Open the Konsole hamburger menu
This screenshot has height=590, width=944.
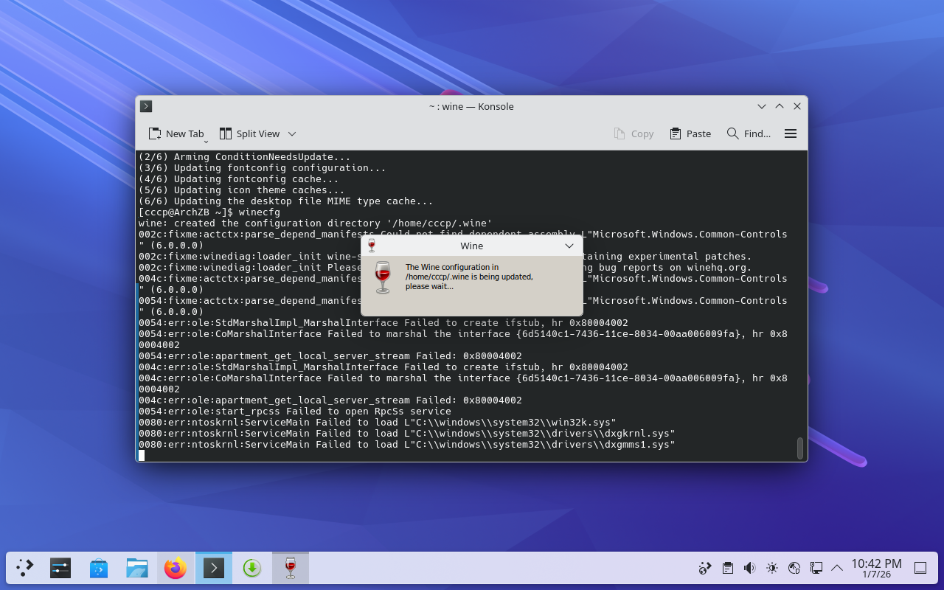pyautogui.click(x=791, y=133)
